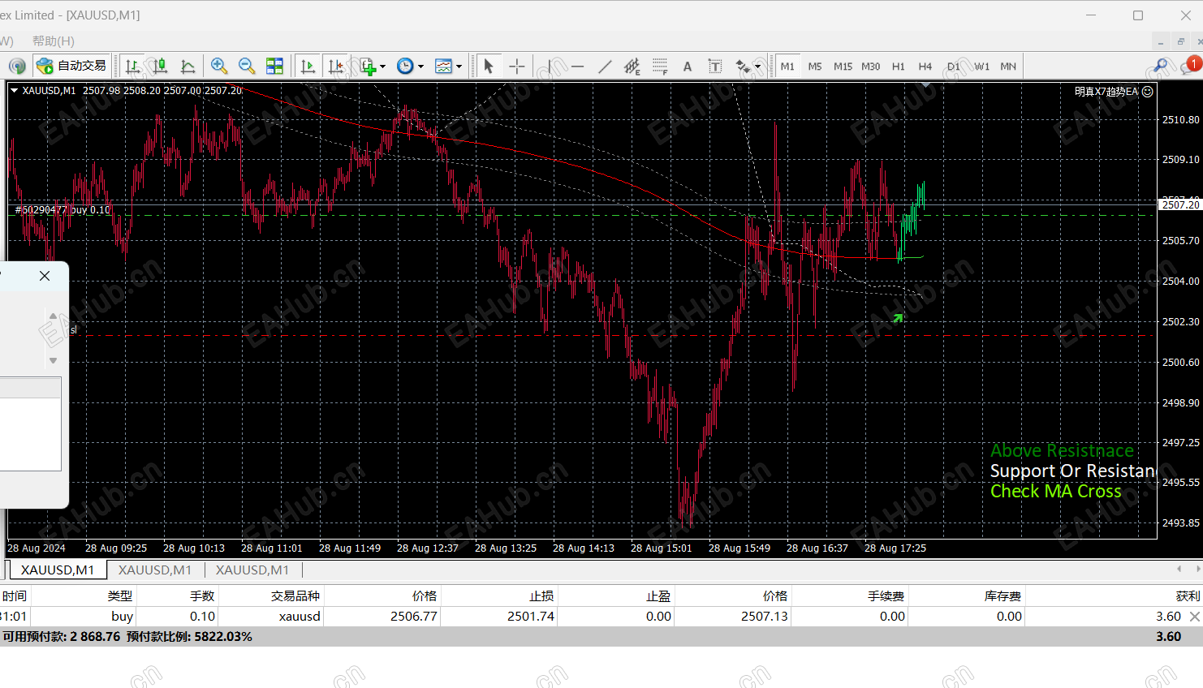Expand the arrows objects dropdown arrow
Viewport: 1203px width, 688px height.
[x=757, y=67]
